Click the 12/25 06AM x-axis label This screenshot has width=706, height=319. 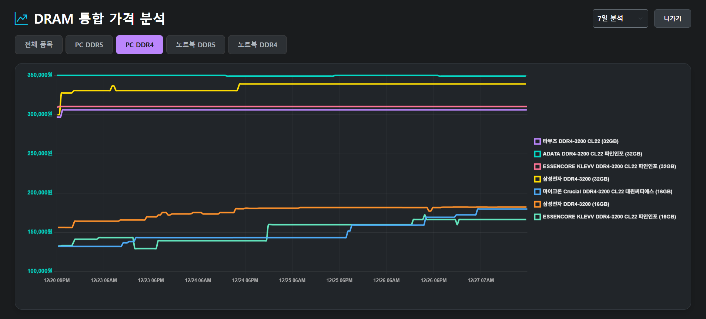point(292,280)
